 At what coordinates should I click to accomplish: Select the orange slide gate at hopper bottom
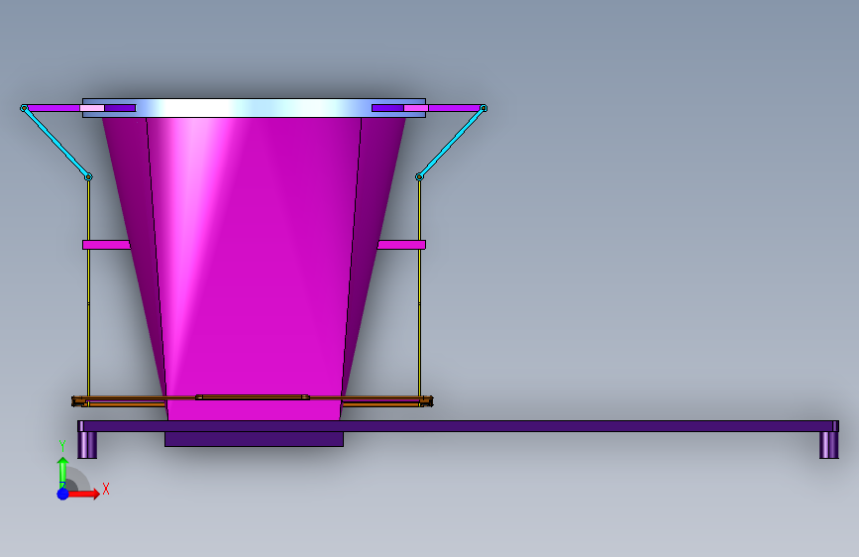tap(252, 400)
